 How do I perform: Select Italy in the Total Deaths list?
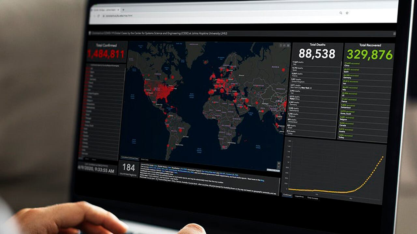(295, 63)
